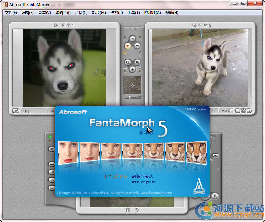The image size is (265, 222).
Task: Toggle the top-left indicator light in tool panel
Action: [125, 36]
